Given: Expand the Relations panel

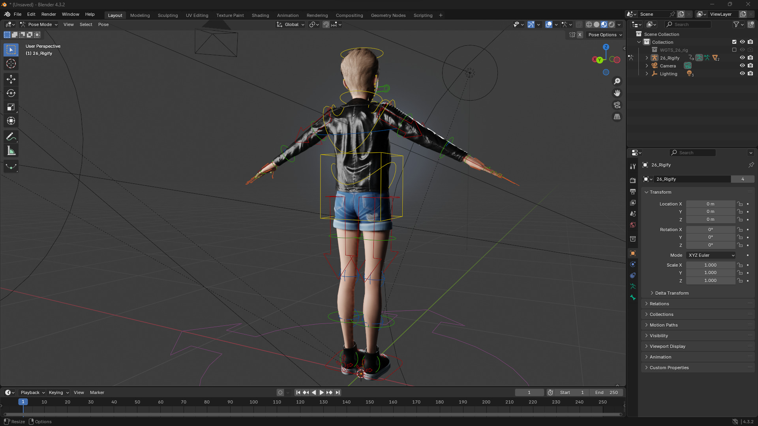Looking at the screenshot, I should [659, 304].
